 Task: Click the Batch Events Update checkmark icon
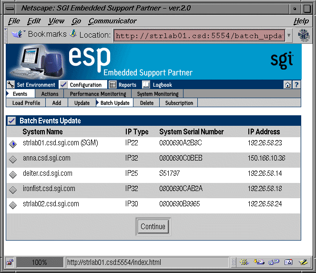12,121
